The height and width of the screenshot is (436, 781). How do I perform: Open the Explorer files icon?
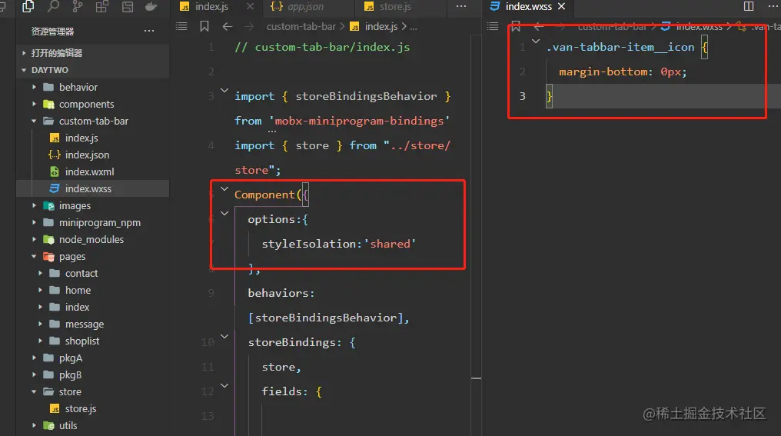click(x=28, y=6)
